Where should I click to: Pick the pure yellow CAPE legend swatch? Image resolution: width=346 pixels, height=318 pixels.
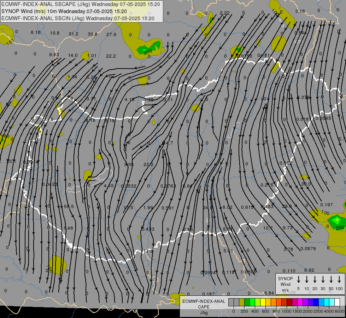point(263,302)
